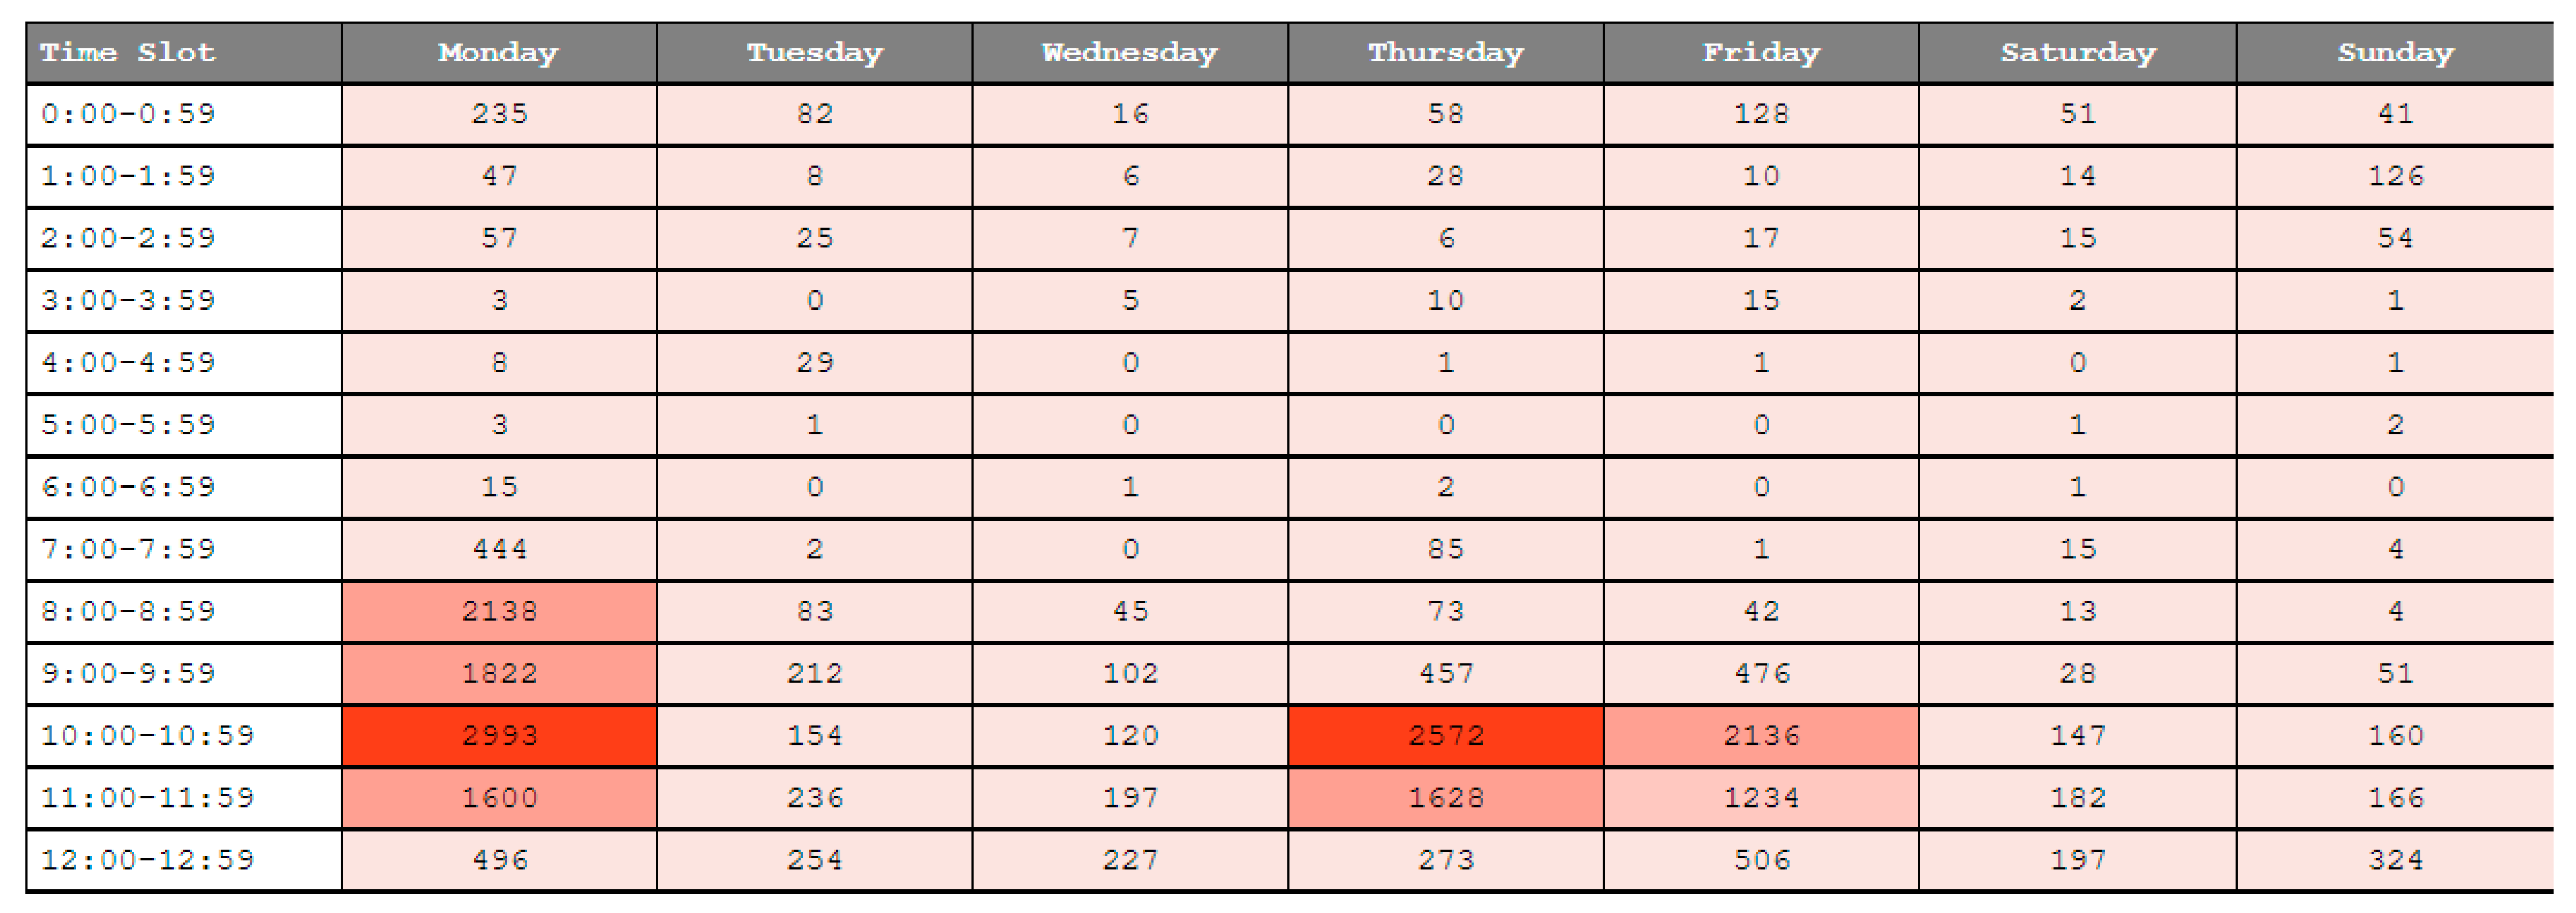The image size is (2576, 913).
Task: Click the Monday cell showing 1822
Action: pyautogui.click(x=499, y=673)
